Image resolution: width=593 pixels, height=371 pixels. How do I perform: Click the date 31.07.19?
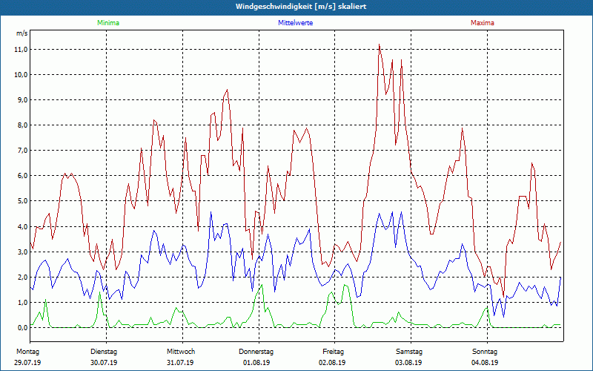coord(180,363)
